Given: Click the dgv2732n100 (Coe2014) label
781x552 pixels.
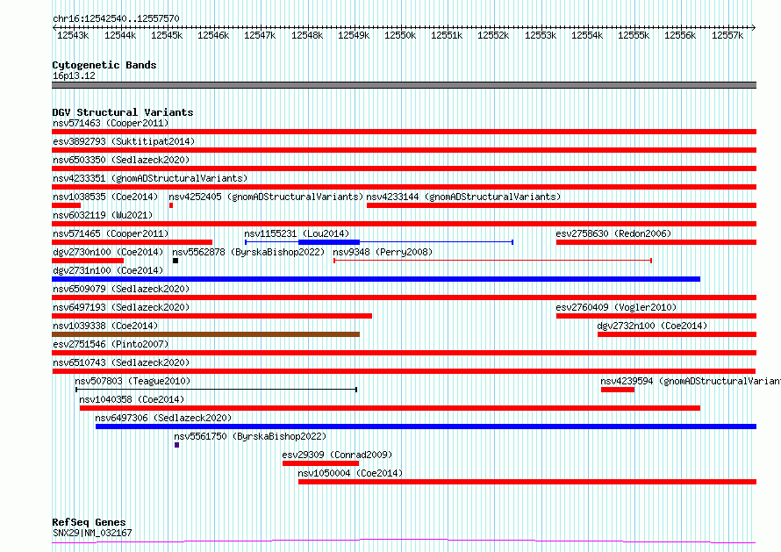Looking at the screenshot, I should click(x=652, y=326).
